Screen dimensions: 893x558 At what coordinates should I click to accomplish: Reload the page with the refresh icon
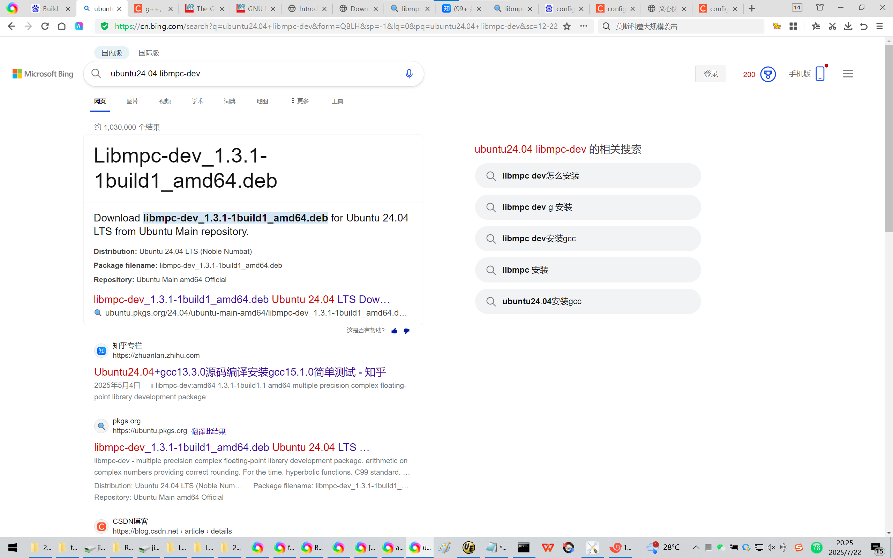click(x=45, y=26)
